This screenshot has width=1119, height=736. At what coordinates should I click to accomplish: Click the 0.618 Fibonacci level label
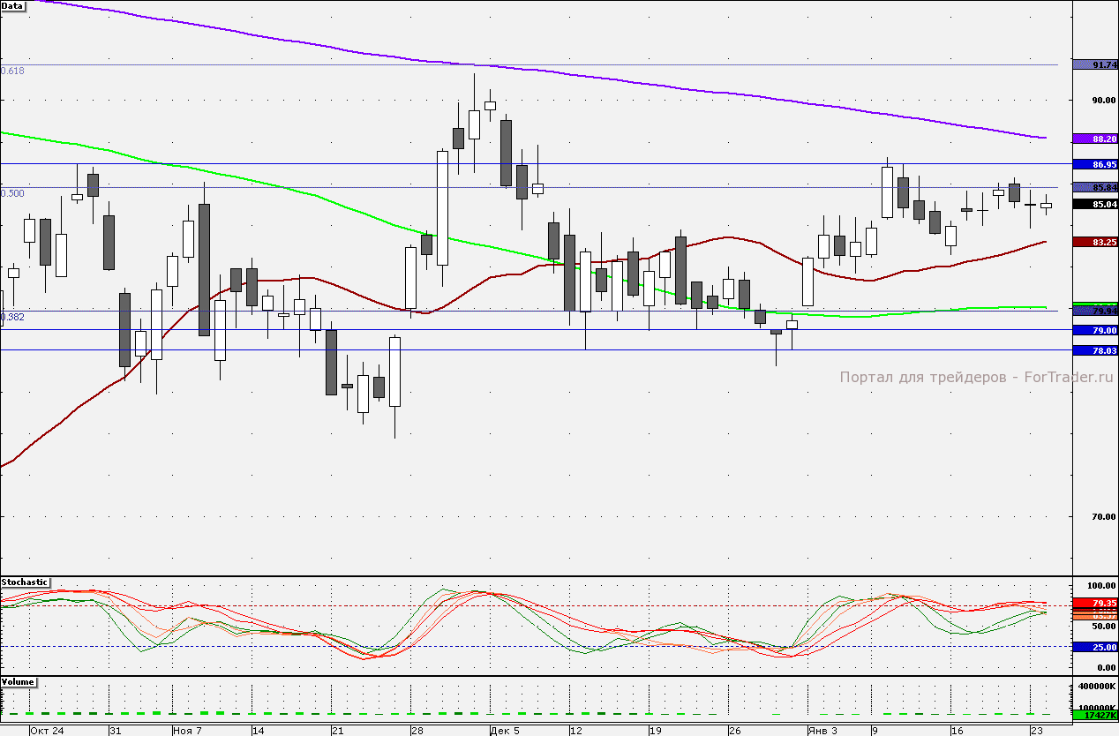(12, 71)
